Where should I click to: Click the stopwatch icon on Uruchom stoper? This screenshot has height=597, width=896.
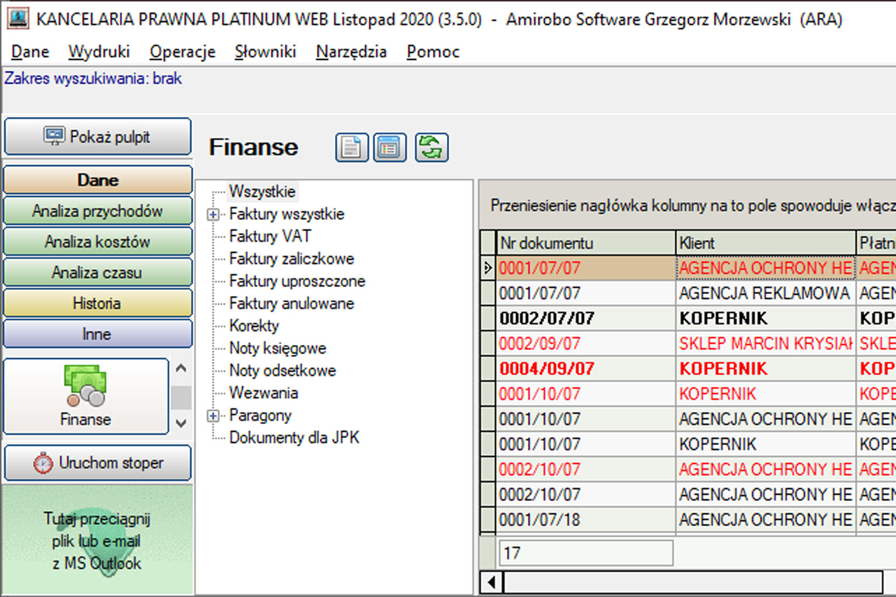point(43,463)
